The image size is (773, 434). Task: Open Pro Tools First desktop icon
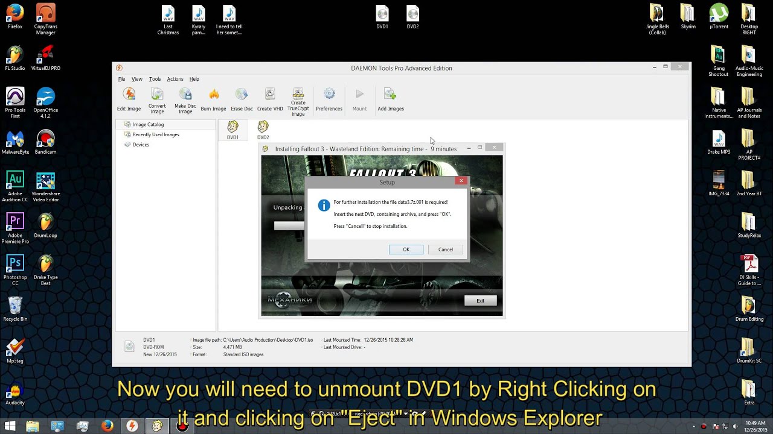pyautogui.click(x=15, y=102)
